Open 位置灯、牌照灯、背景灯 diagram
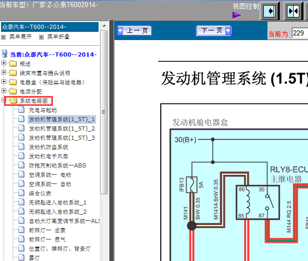Viewport: 308px width, 261px height. 60,249
